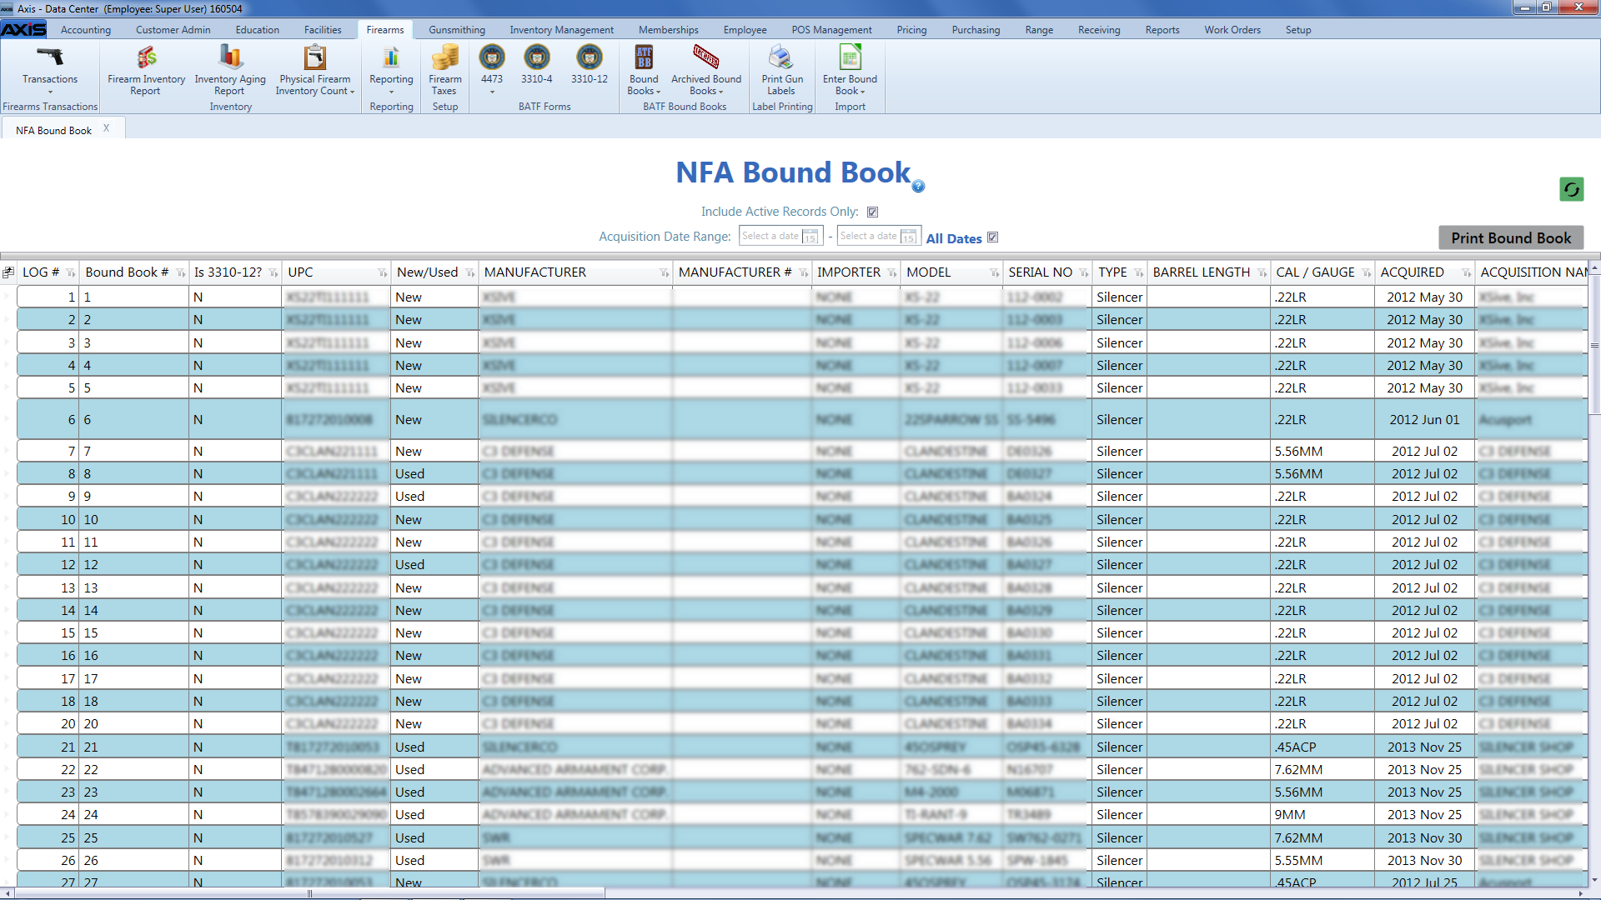Click the Used cell in row 8

pyautogui.click(x=434, y=474)
